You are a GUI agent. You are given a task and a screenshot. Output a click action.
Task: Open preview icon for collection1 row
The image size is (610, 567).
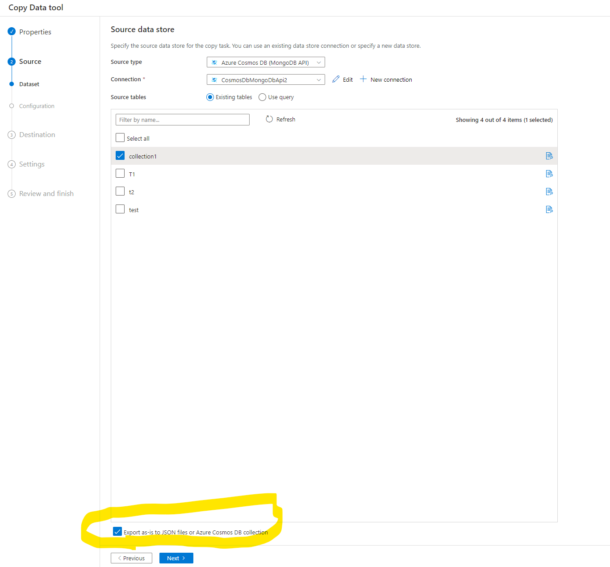tap(549, 156)
